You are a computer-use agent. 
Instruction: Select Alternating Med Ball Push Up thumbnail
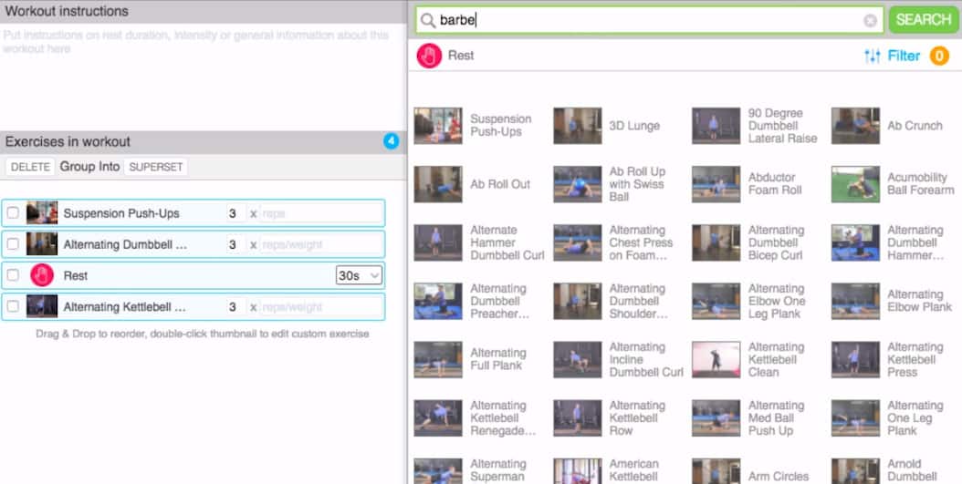click(716, 417)
